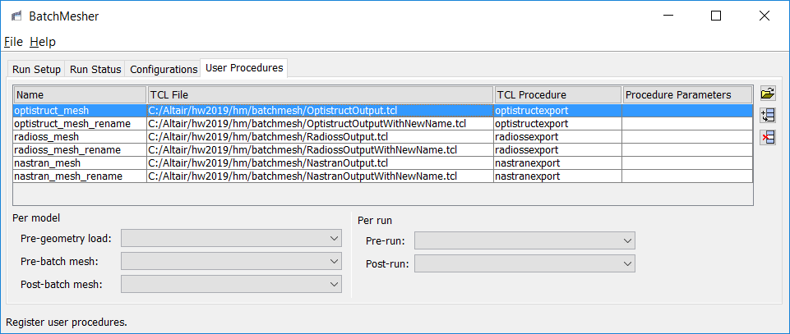The width and height of the screenshot is (790, 334).
Task: Open the Pre-run dropdown
Action: coord(524,240)
